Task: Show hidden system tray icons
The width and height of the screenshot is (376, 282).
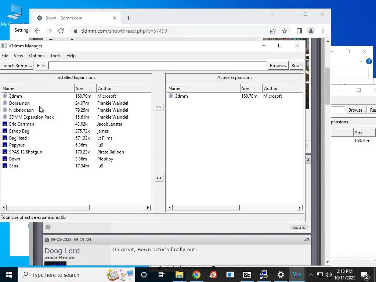Action: [311, 275]
